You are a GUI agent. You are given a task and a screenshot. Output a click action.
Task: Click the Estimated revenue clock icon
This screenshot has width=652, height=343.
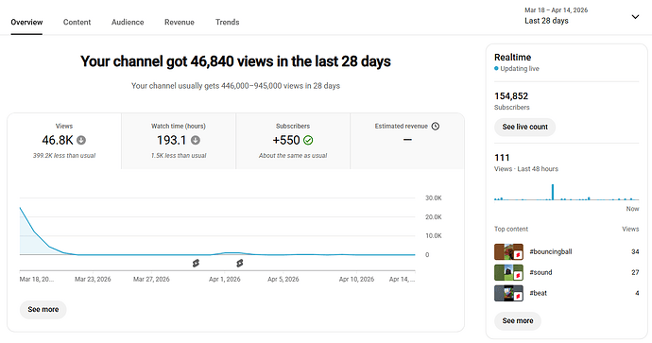point(436,126)
